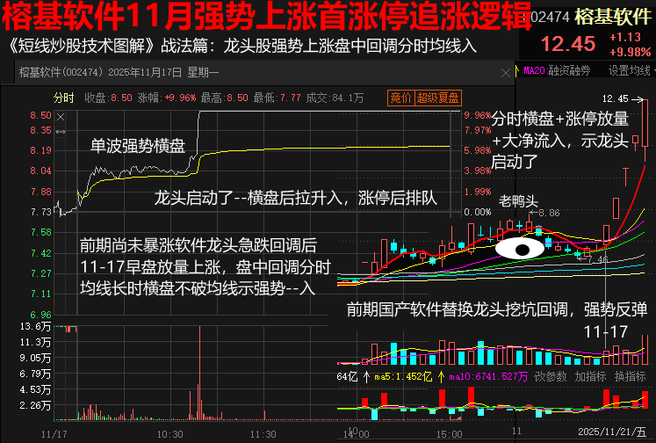The height and width of the screenshot is (443, 656).
Task: Click the 涨幅:+9.96% value
Action: pos(167,98)
